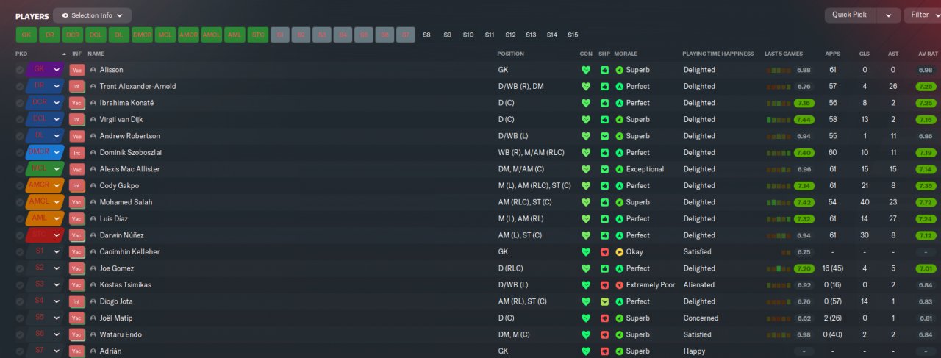Click the eye icon in Selection Info
941x358 pixels.
click(x=65, y=15)
